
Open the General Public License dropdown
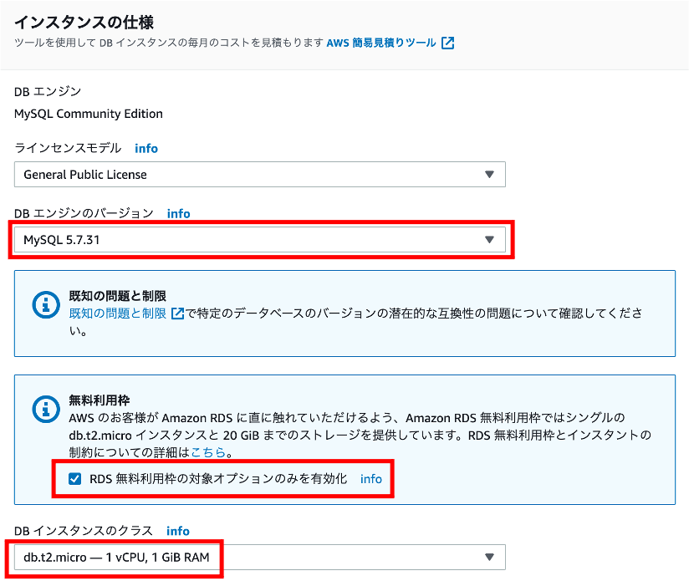tap(260, 175)
